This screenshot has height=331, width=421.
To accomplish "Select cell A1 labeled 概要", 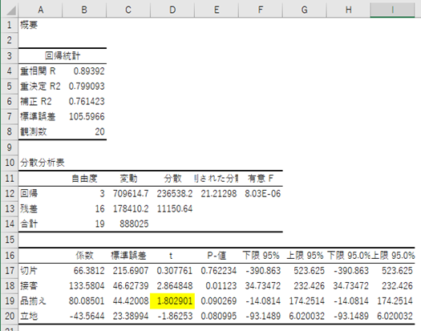I will (x=40, y=25).
